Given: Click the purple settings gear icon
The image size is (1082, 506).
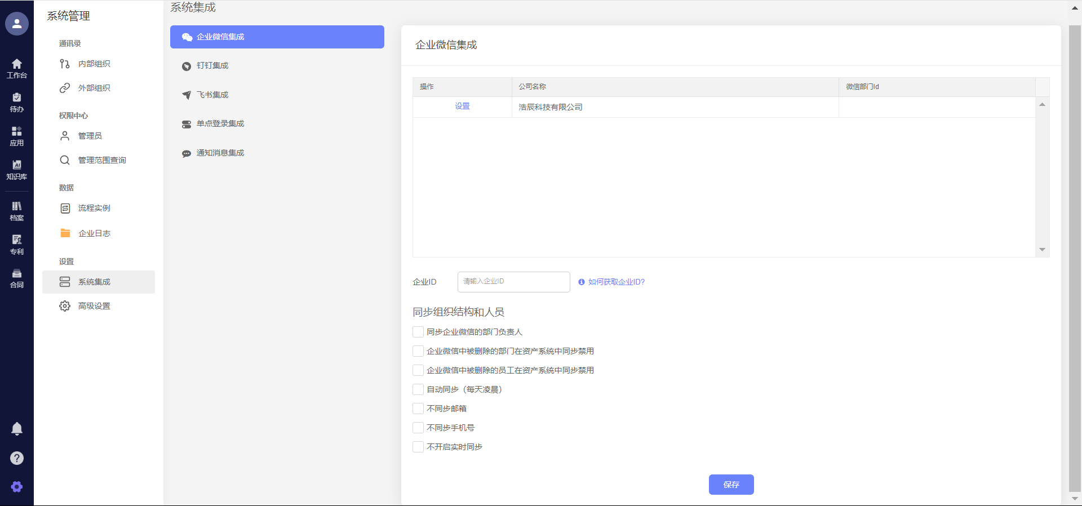Looking at the screenshot, I should tap(17, 487).
